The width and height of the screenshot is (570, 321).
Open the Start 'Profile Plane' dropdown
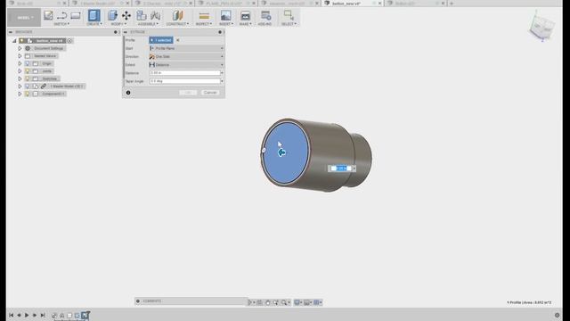tap(186, 48)
